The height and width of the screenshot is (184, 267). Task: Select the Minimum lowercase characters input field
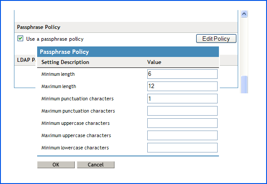click(182, 148)
